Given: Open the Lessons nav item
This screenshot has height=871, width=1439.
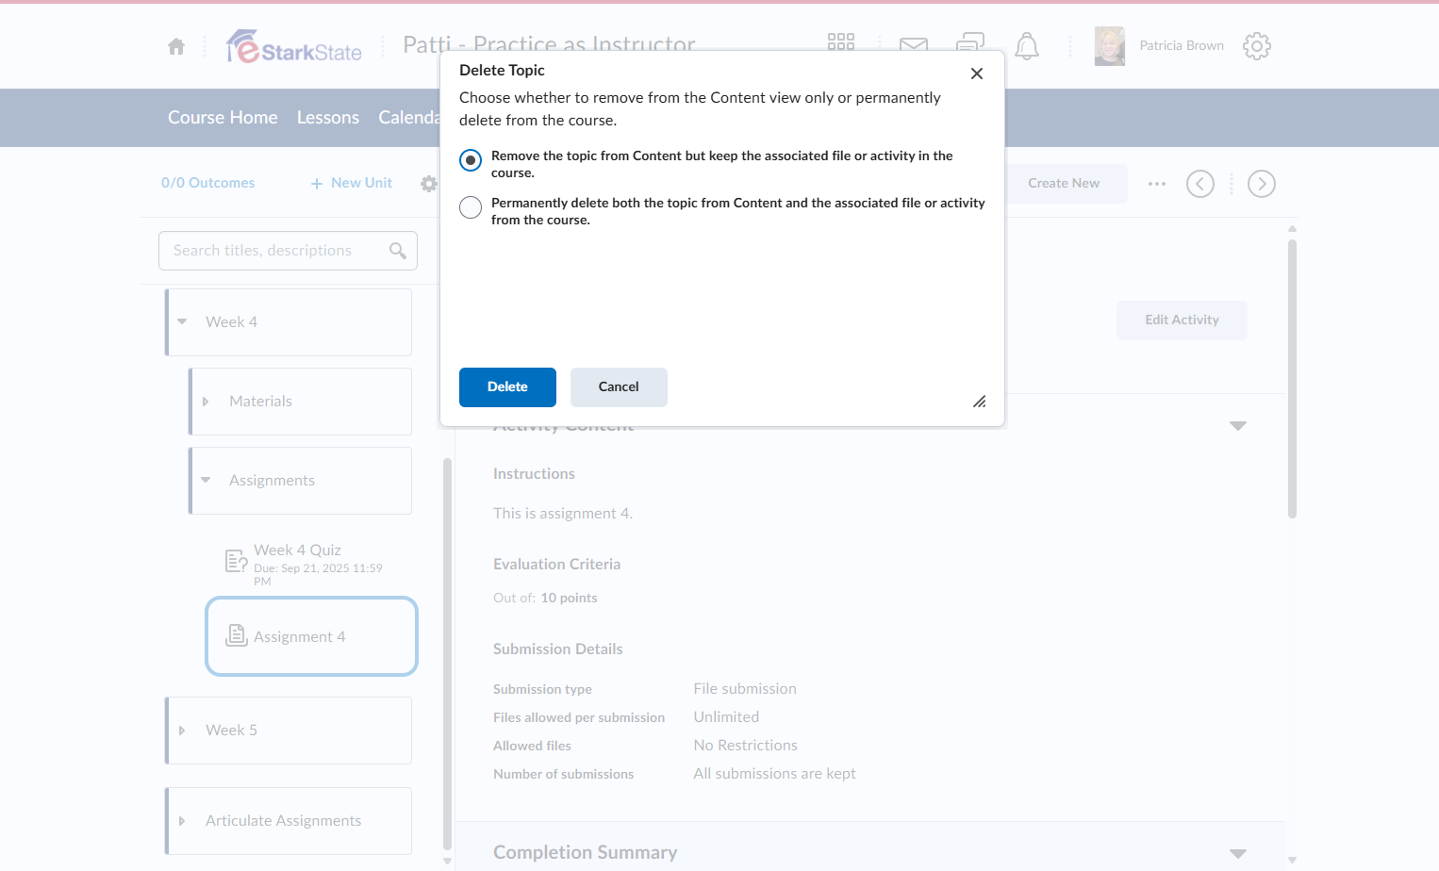Looking at the screenshot, I should [x=328, y=118].
